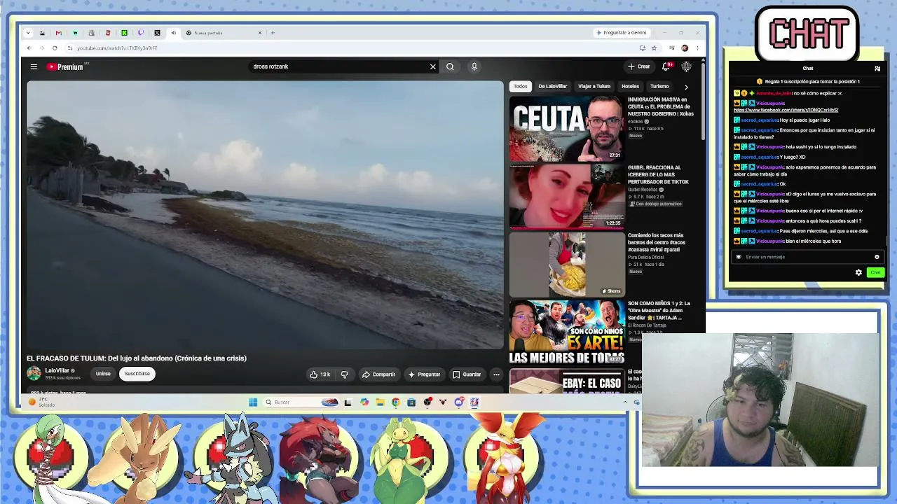This screenshot has width=897, height=504.
Task: Click the Compartir button
Action: [378, 374]
